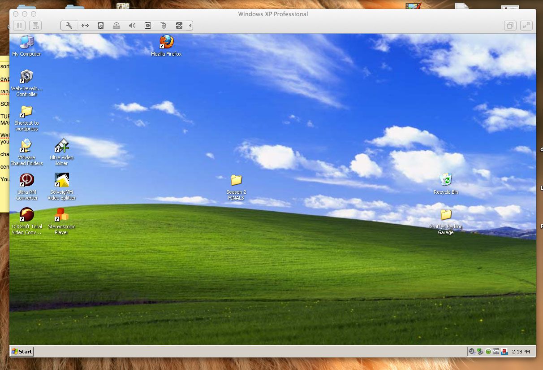Click the CD/DVD drive icon in VMware toolbar

116,26
